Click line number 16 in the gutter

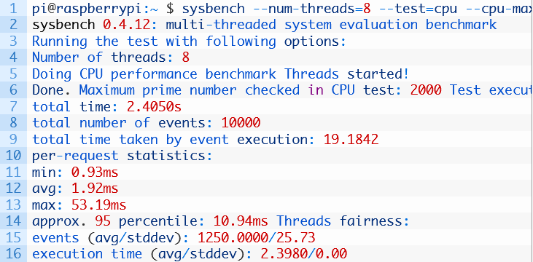click(14, 254)
